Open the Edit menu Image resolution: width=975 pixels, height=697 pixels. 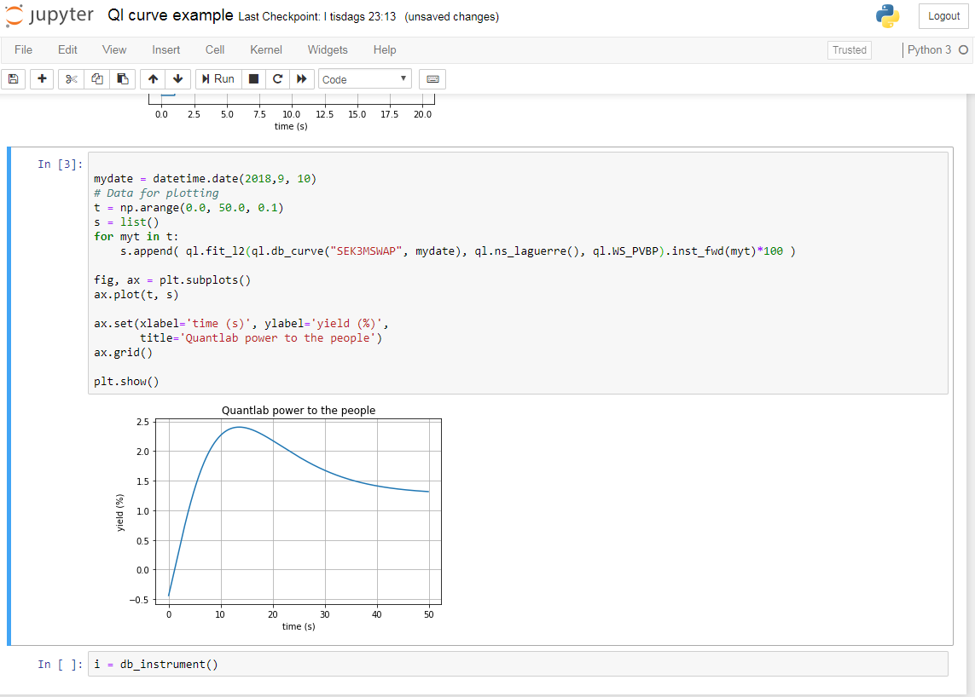pyautogui.click(x=67, y=49)
